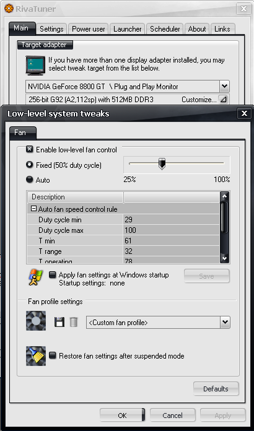Select the Fan tab in tweaks dialog
Viewport: 254px width, 431px height.
[22, 133]
